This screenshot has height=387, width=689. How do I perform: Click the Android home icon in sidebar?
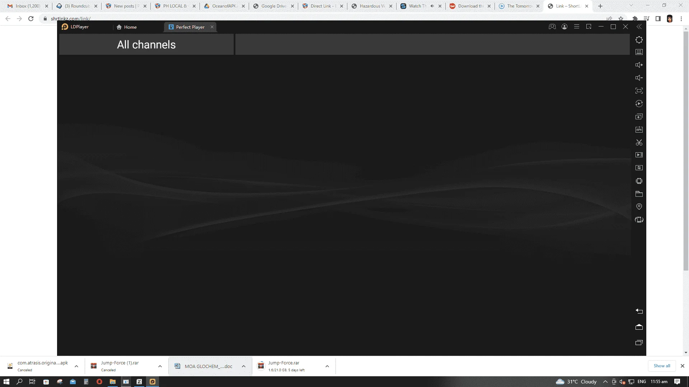click(x=639, y=327)
